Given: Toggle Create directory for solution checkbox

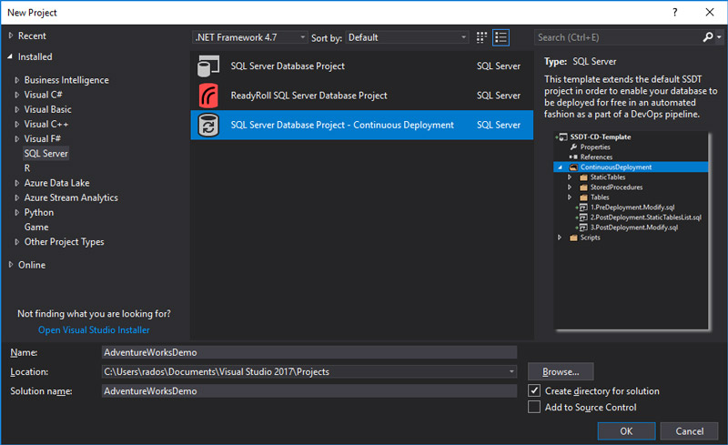Looking at the screenshot, I should [x=534, y=390].
